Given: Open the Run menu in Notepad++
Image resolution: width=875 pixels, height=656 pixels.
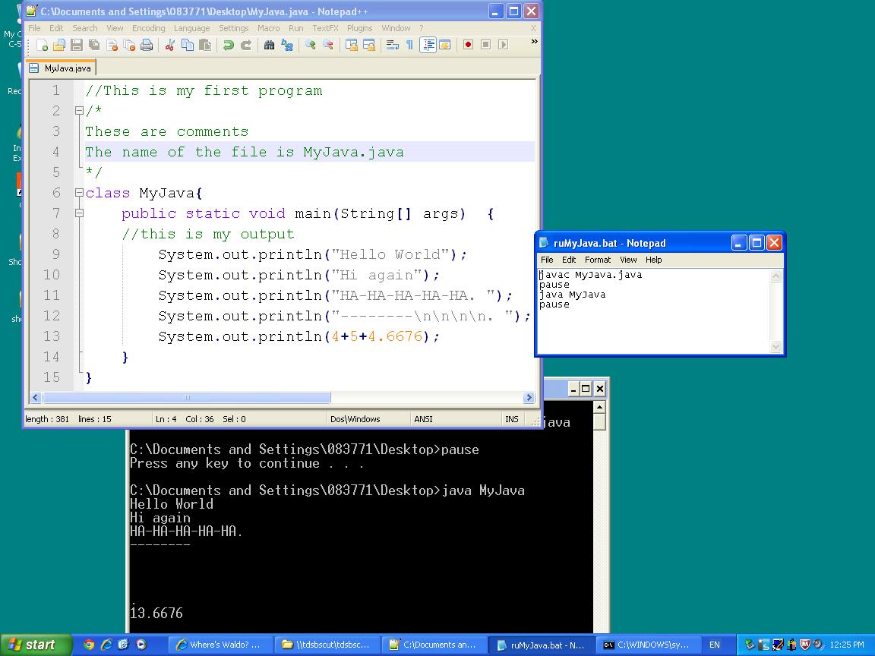Looking at the screenshot, I should coord(295,28).
